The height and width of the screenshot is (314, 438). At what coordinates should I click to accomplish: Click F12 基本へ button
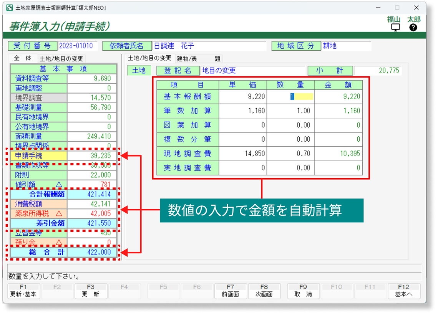404,291
